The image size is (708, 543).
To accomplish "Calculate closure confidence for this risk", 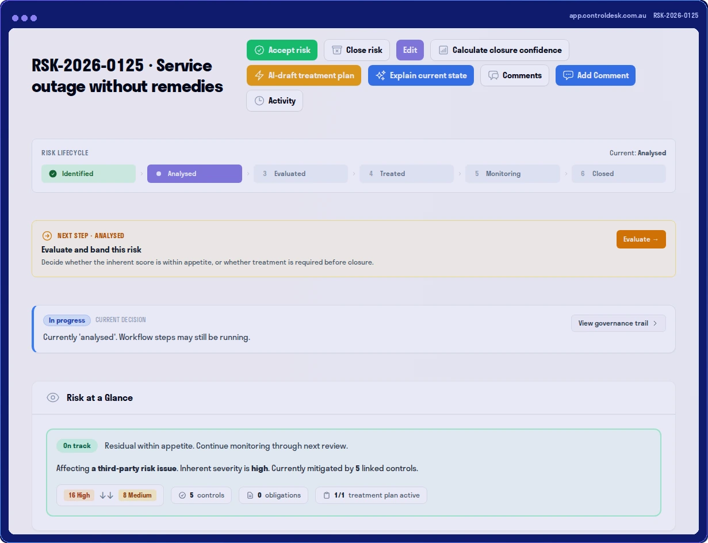I will pos(500,50).
